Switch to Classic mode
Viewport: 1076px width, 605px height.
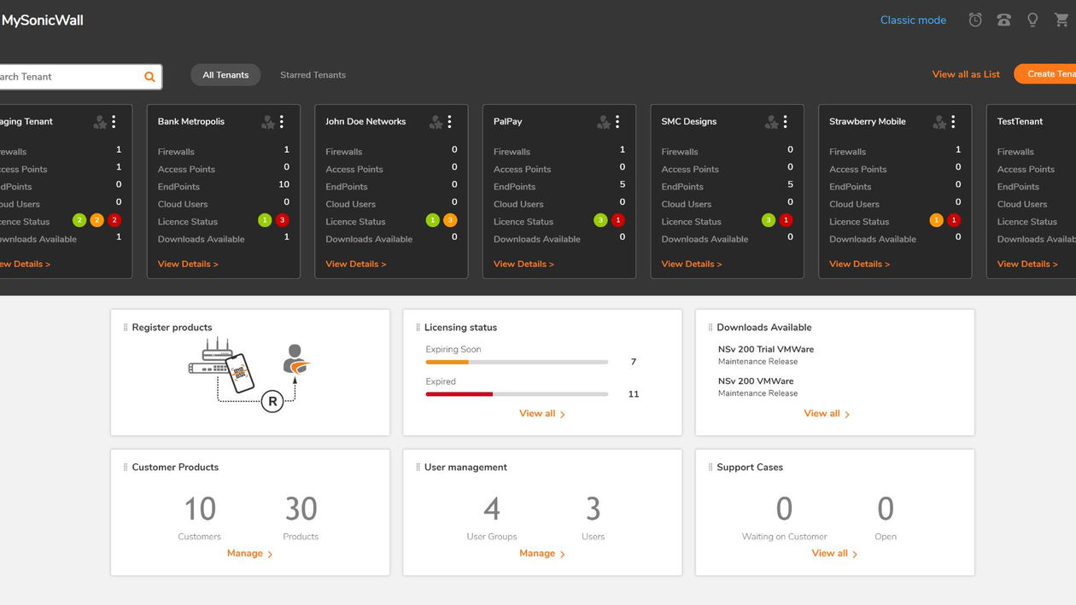(913, 19)
